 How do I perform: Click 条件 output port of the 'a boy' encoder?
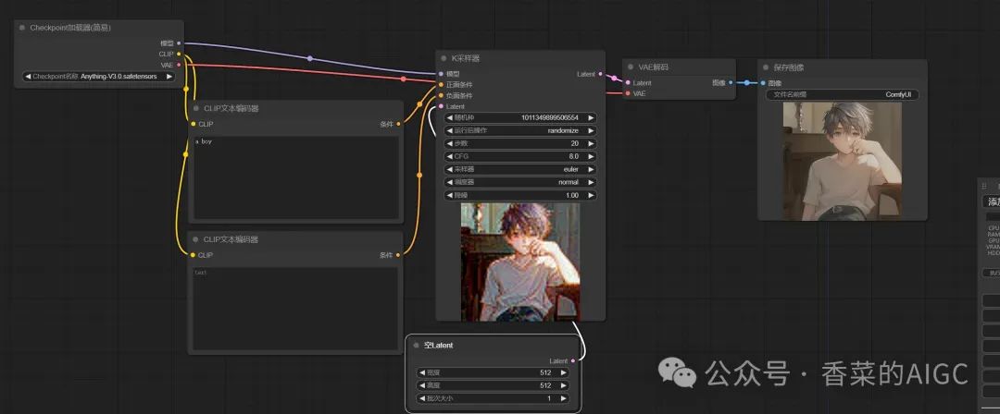(x=398, y=124)
